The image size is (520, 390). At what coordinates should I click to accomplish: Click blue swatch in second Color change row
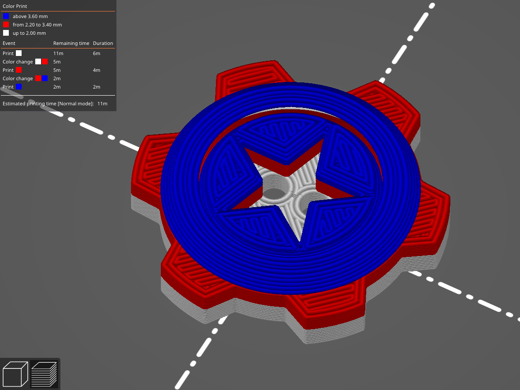click(x=45, y=78)
